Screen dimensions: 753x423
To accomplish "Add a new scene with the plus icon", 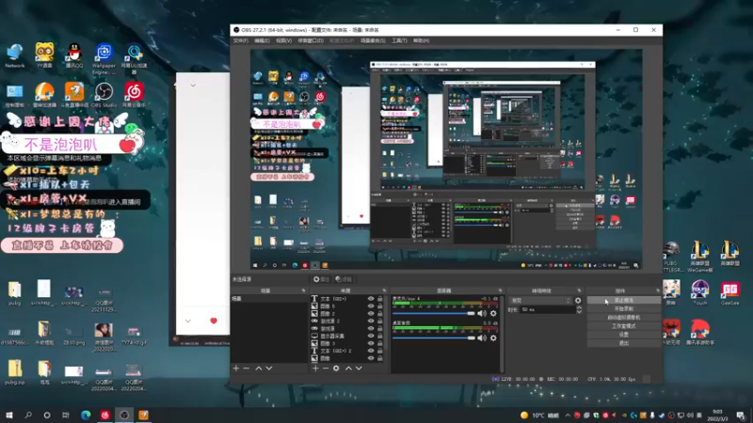I will click(x=236, y=368).
